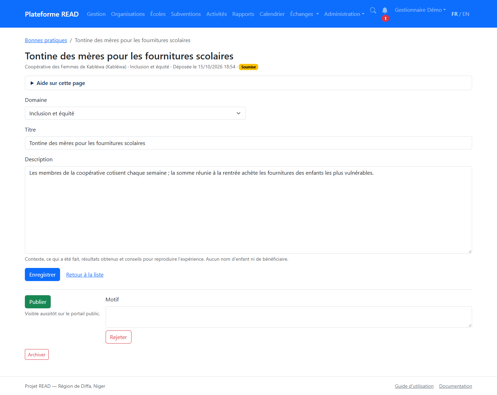Follow the Retour à la liste link
This screenshot has width=497, height=395.
[x=85, y=274]
